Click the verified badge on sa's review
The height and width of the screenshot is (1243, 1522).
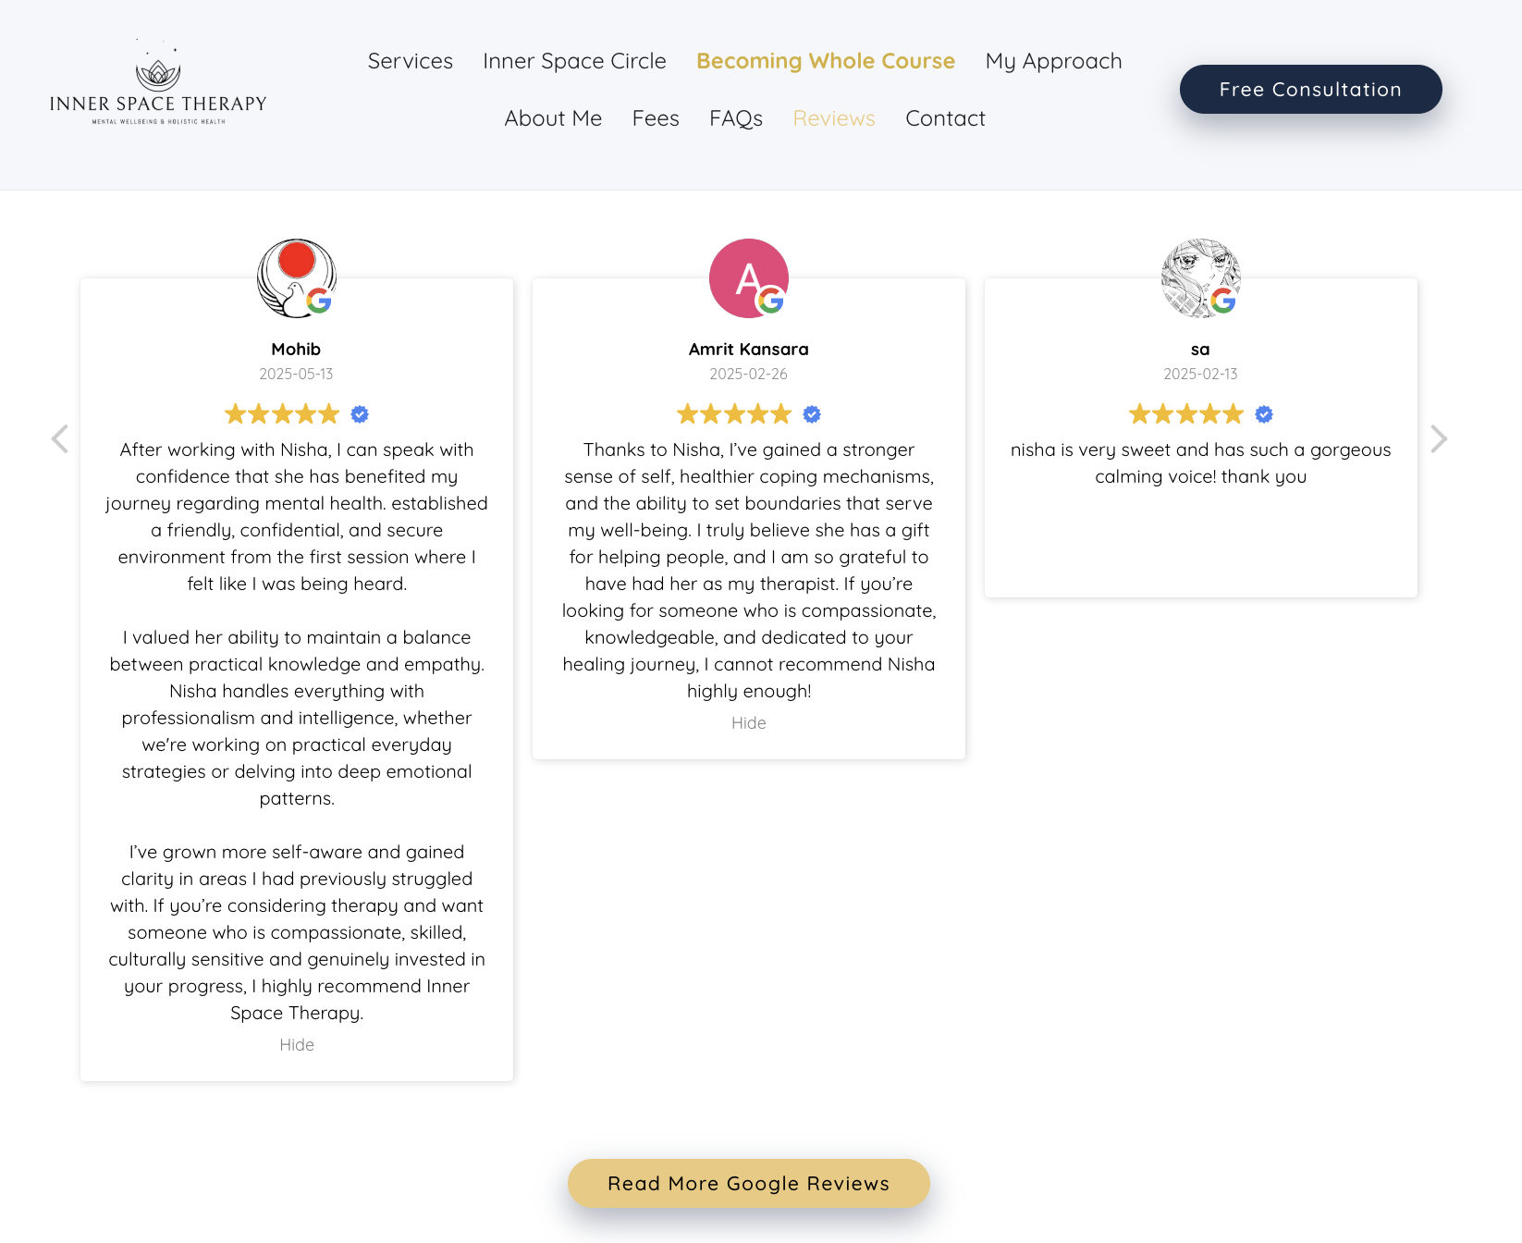coord(1264,414)
